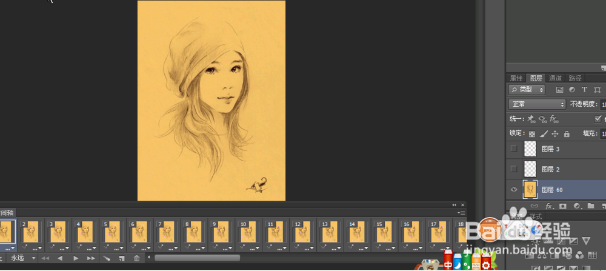
Task: Show 图层 3 visibility box
Action: pos(514,149)
